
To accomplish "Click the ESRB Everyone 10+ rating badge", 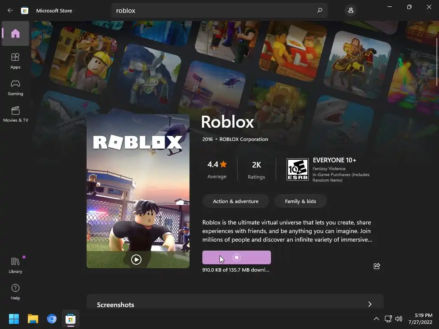I will [298, 170].
